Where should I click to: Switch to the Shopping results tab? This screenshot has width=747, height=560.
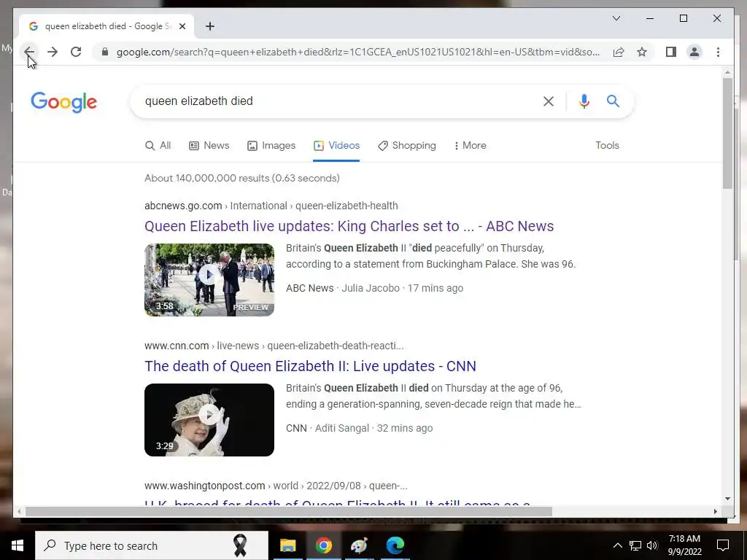coord(407,146)
